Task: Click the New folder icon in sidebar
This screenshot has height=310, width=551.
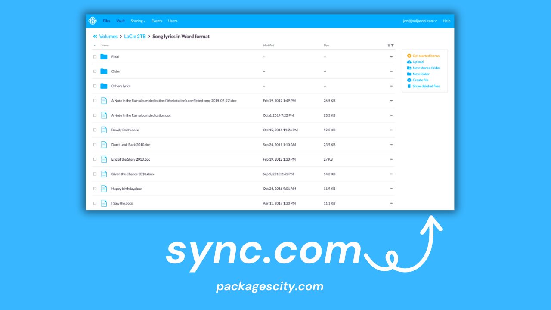Action: coord(409,74)
